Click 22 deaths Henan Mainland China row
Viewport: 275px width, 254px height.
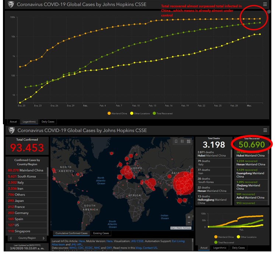213,189
